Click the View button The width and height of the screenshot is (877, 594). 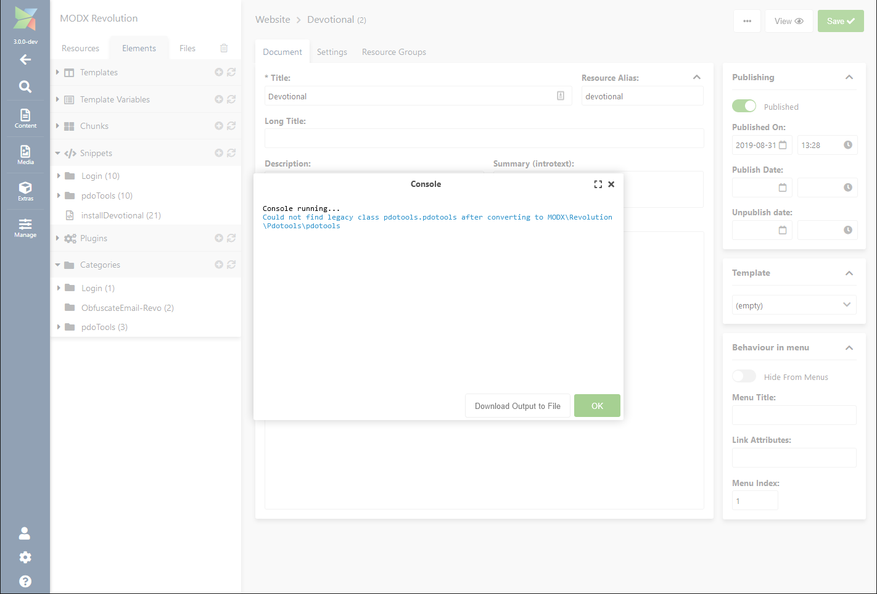(x=789, y=21)
